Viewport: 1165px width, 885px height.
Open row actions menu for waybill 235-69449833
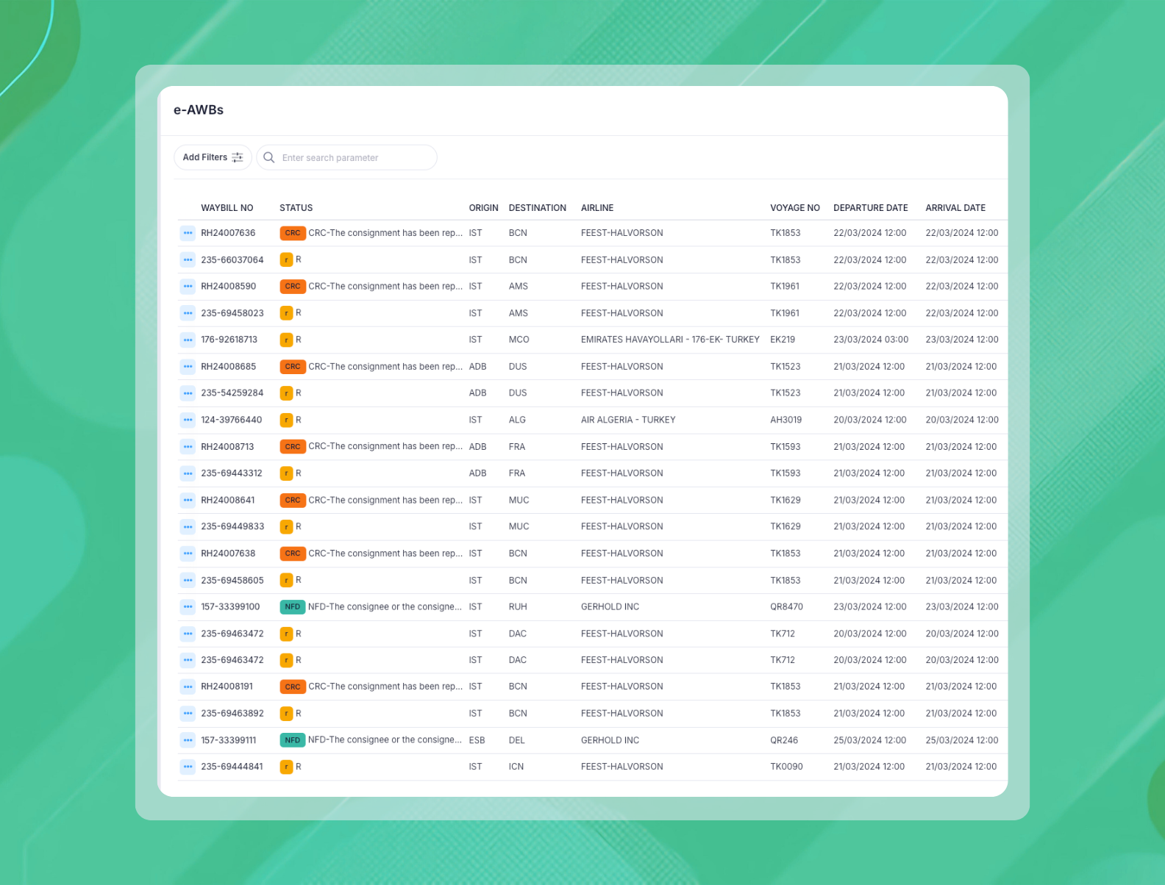(x=188, y=527)
